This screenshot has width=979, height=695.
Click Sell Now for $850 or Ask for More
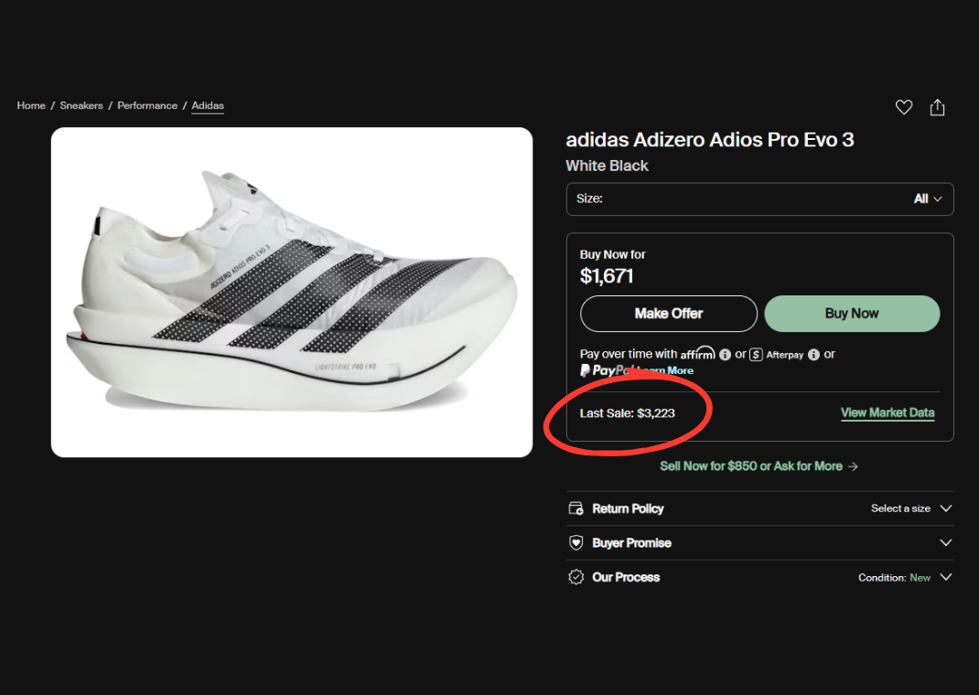pyautogui.click(x=758, y=466)
